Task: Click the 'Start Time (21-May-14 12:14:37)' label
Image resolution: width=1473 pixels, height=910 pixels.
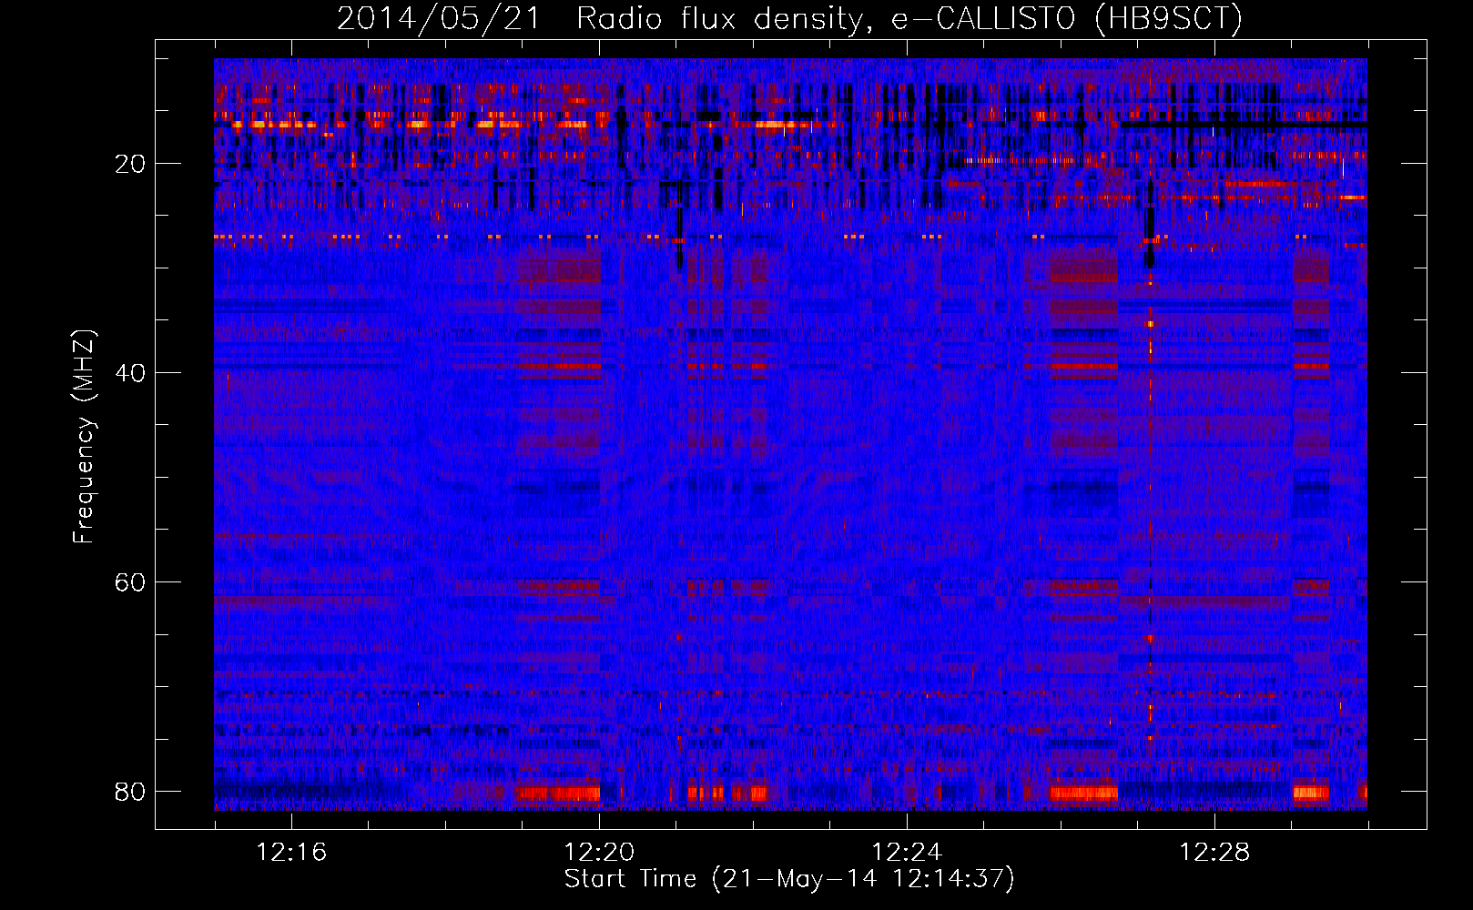Action: pos(788,879)
